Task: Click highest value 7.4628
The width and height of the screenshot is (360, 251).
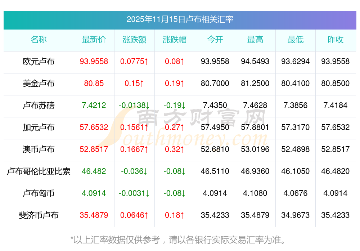Action: pyautogui.click(x=255, y=106)
